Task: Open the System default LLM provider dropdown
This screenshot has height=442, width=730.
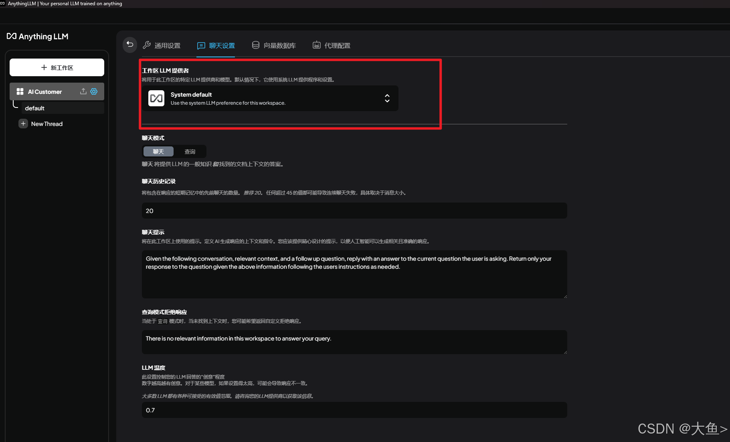Action: 270,98
